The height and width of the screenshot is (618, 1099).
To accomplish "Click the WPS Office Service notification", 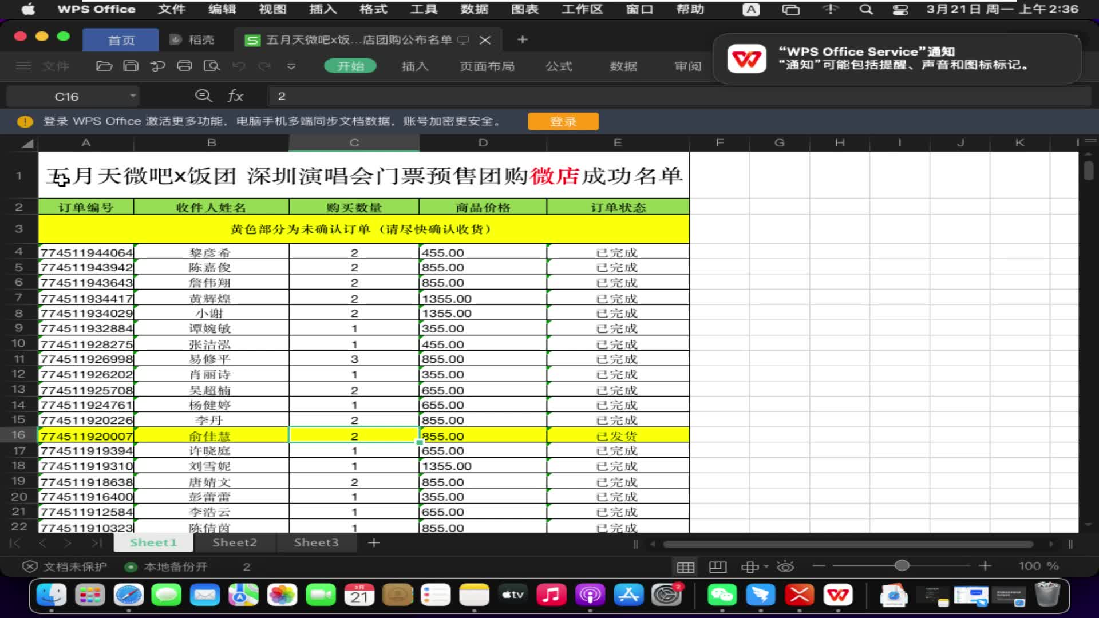I will (897, 58).
